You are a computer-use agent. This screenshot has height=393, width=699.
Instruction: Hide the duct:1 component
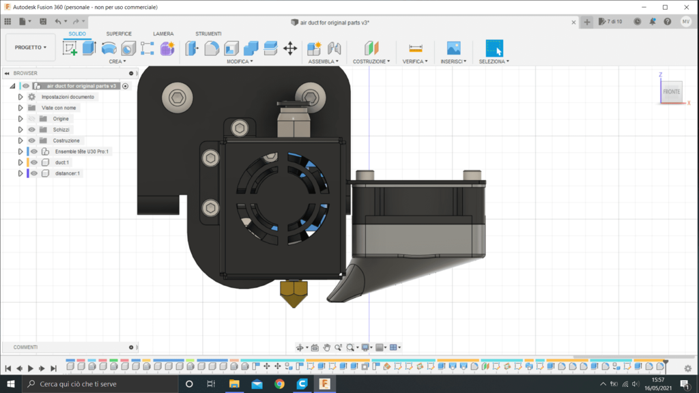tap(34, 162)
